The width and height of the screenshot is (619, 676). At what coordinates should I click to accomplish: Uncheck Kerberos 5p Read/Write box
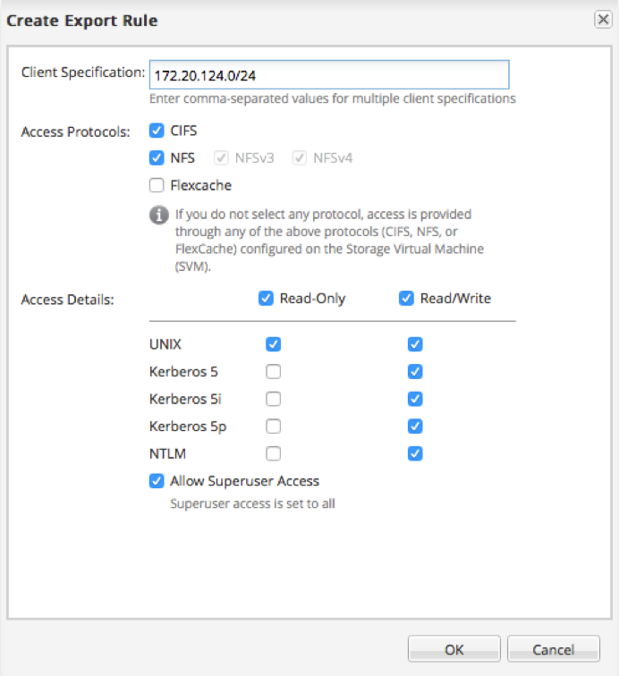click(x=414, y=427)
